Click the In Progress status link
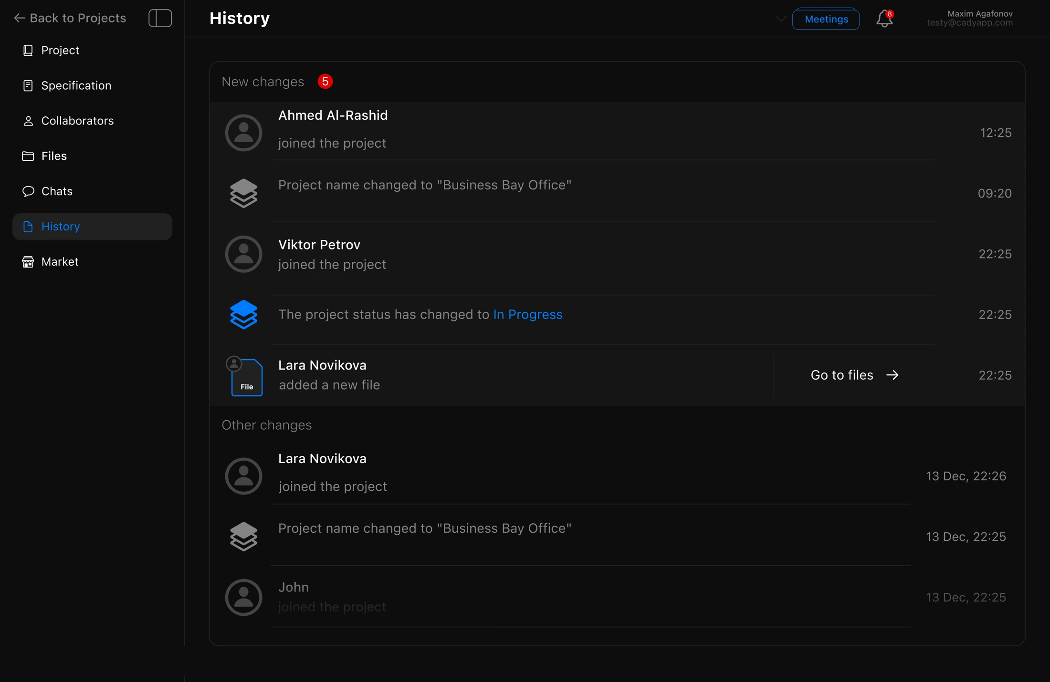This screenshot has height=682, width=1050. click(x=528, y=315)
